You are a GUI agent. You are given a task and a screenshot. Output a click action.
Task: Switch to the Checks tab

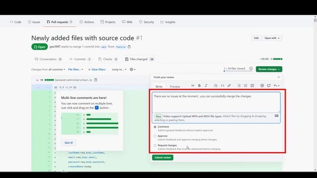108,59
